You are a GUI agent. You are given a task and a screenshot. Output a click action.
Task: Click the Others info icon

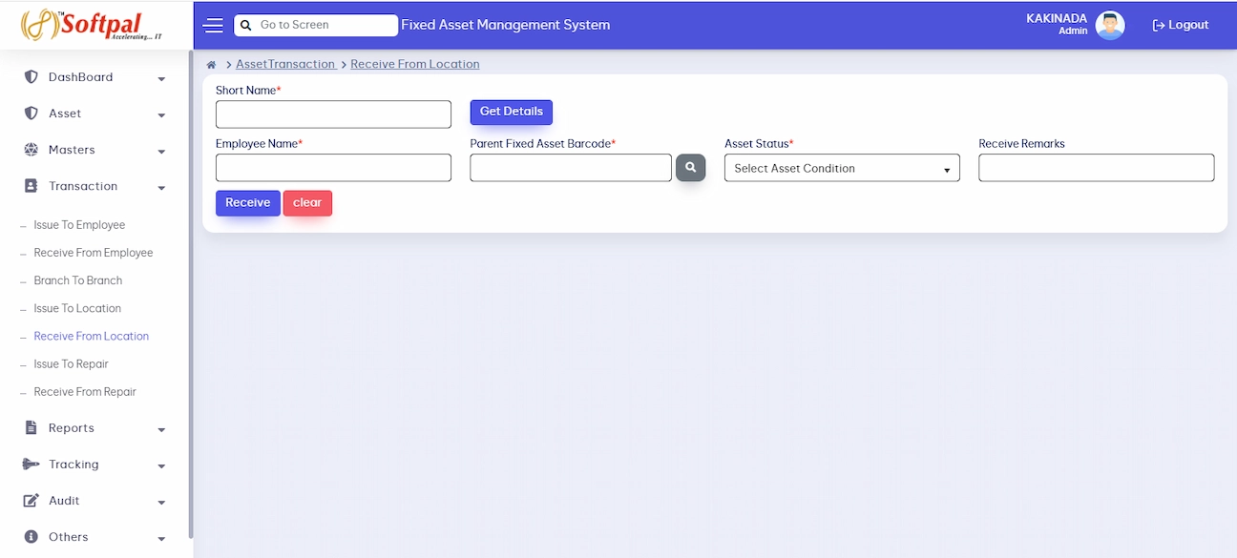(31, 537)
